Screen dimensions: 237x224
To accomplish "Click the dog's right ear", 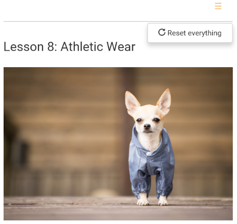I will [164, 101].
